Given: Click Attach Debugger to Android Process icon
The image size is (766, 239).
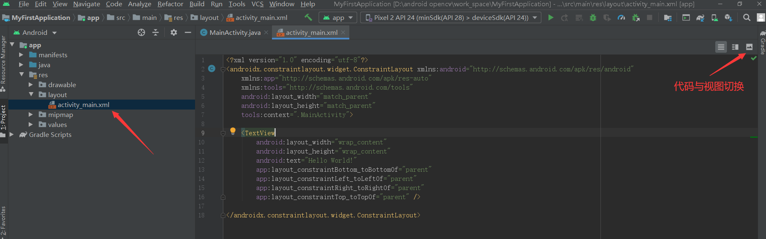Looking at the screenshot, I should [x=635, y=17].
